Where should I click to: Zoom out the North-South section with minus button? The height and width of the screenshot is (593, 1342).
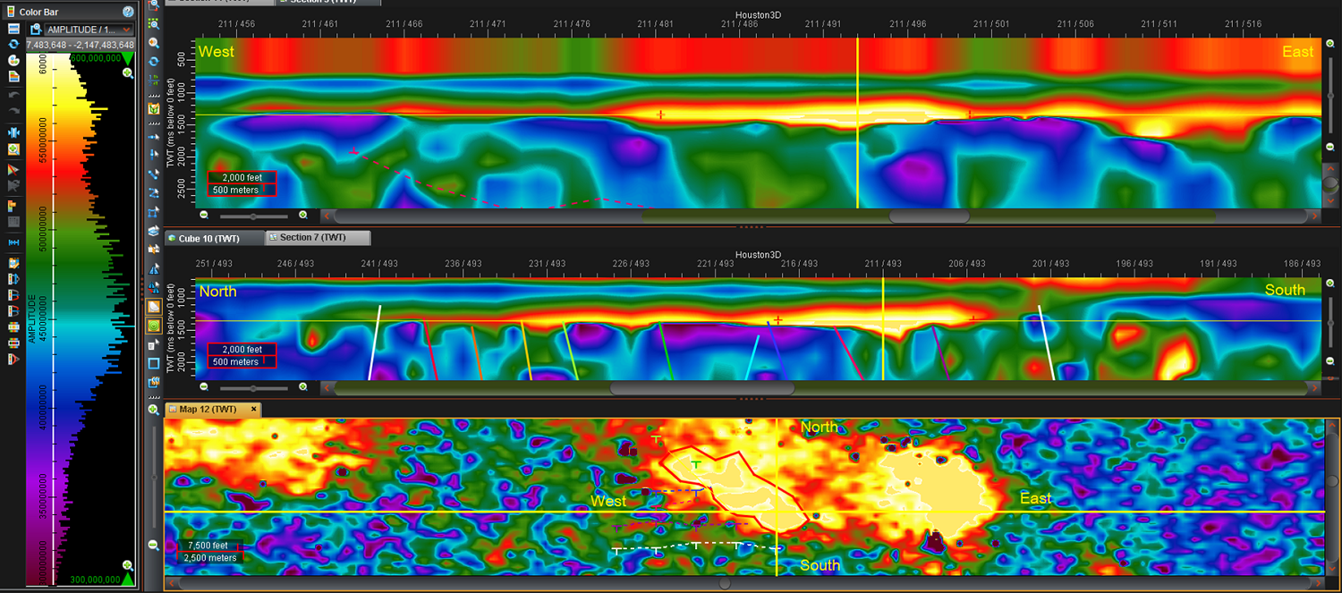204,387
